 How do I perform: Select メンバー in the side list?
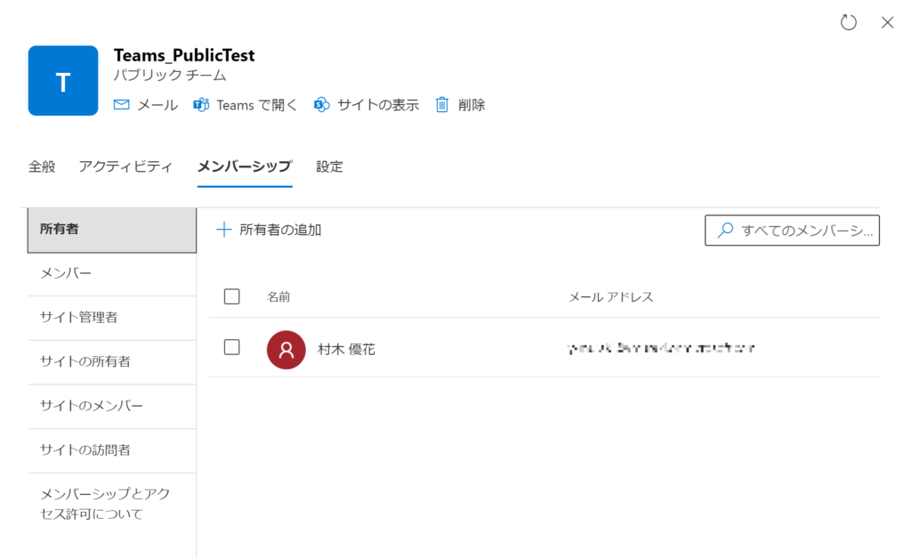point(112,274)
